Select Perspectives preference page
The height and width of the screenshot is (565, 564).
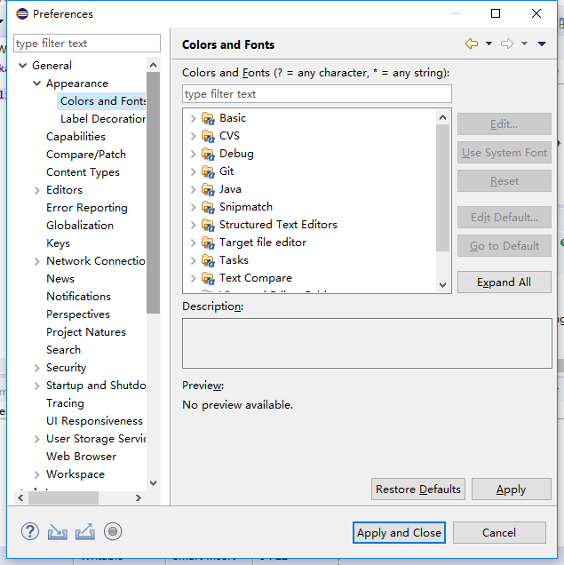(78, 314)
